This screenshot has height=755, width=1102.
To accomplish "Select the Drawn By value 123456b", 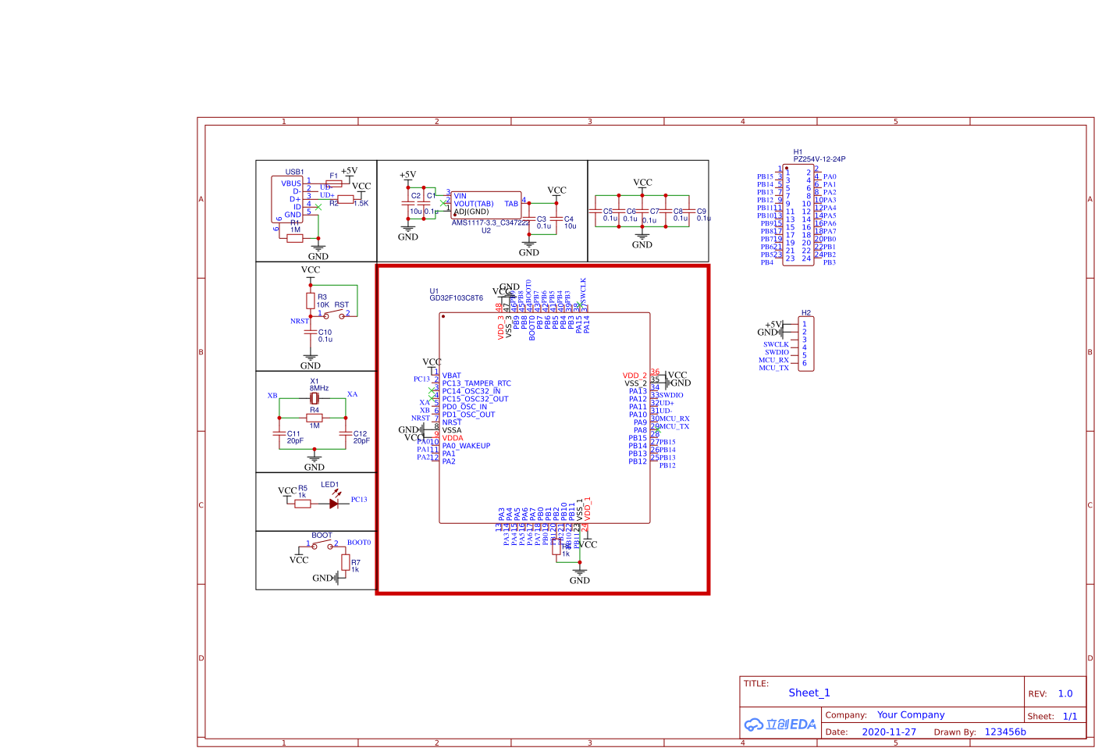I will (x=1005, y=732).
